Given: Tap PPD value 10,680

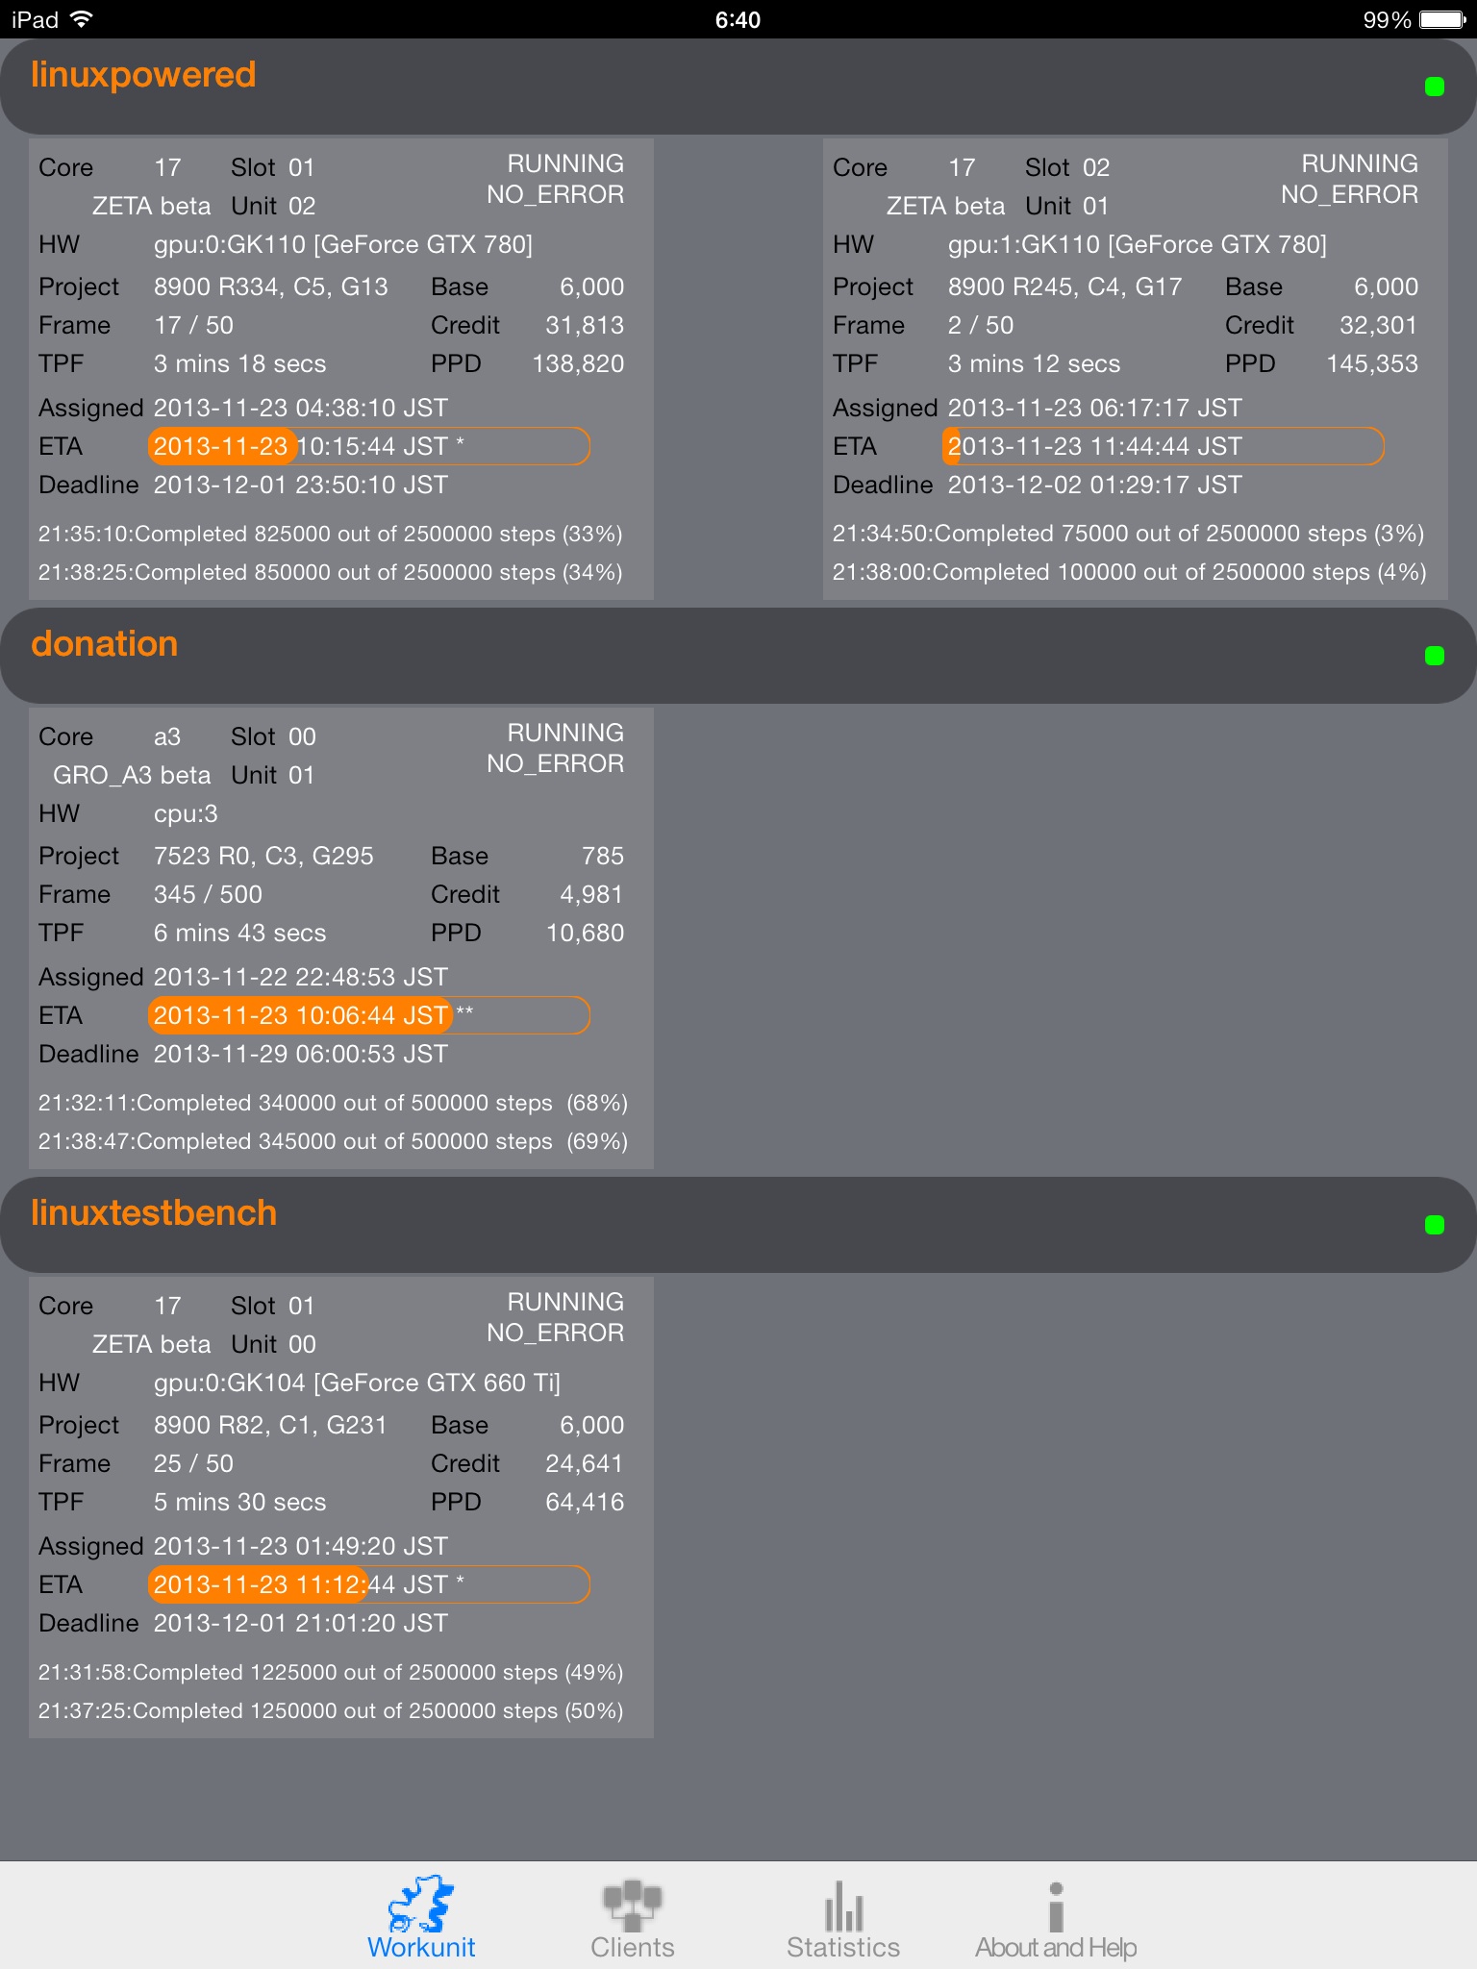Looking at the screenshot, I should pos(585,933).
